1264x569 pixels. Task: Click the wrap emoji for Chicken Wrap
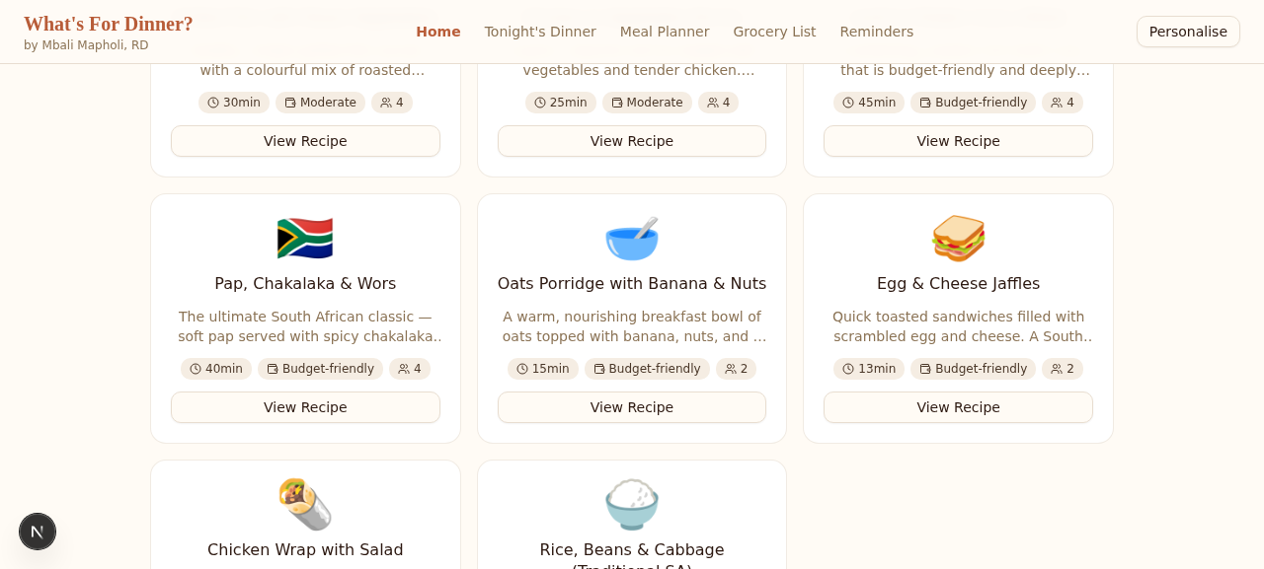(305, 505)
